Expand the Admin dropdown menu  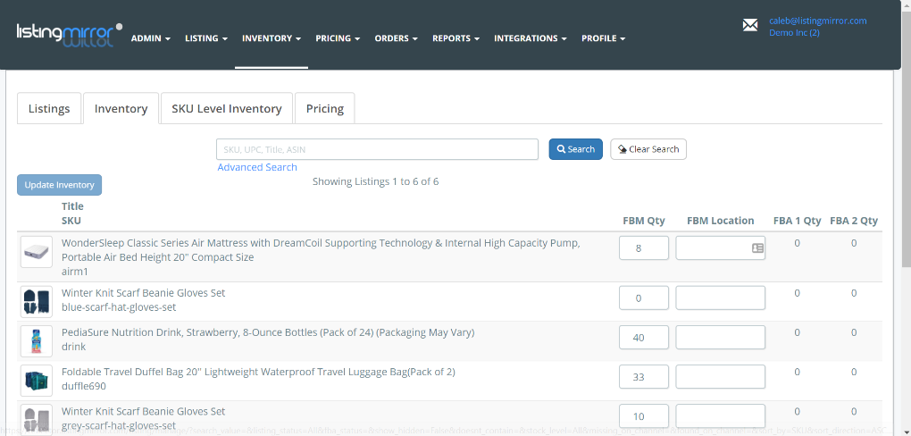tap(150, 38)
